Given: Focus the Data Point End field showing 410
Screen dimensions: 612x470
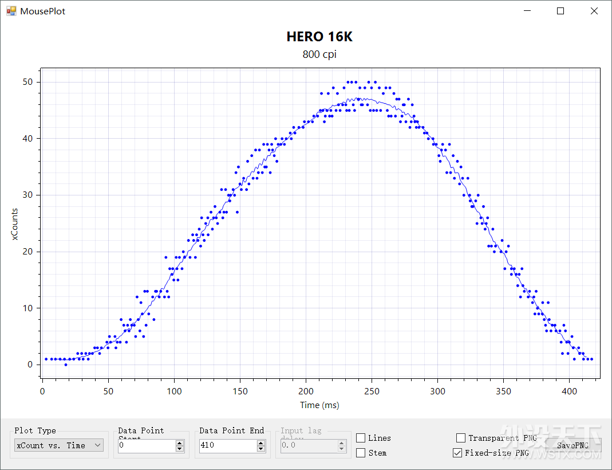Looking at the screenshot, I should pos(228,446).
